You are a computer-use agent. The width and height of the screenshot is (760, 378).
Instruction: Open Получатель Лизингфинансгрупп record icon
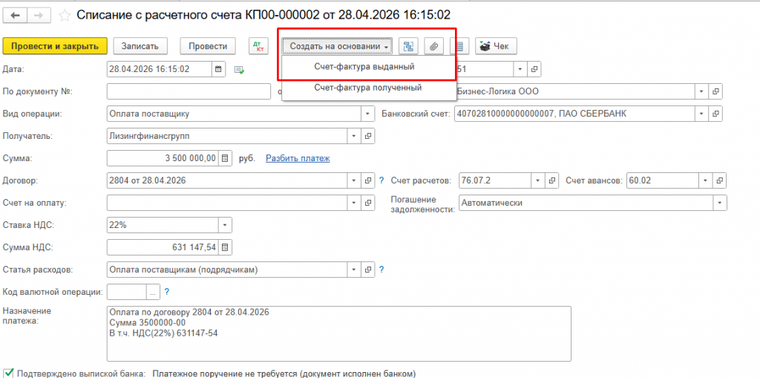[368, 137]
